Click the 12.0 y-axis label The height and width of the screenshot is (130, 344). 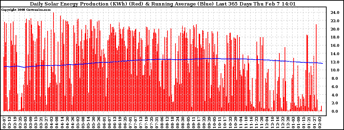click(x=335, y=62)
